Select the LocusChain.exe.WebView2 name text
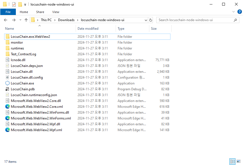The image size is (243, 165). pos(30,37)
